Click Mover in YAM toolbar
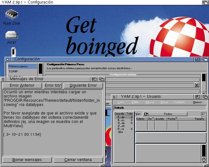This screenshot has width=209, height=167. tap(150, 102)
